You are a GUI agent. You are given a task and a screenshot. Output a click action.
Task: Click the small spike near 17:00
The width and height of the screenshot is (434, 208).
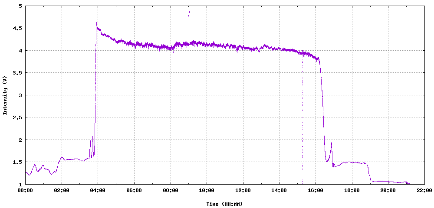[x=331, y=143]
